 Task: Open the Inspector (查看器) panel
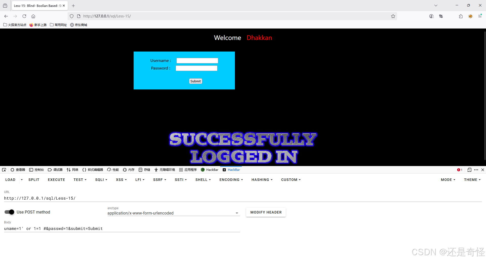pos(18,170)
